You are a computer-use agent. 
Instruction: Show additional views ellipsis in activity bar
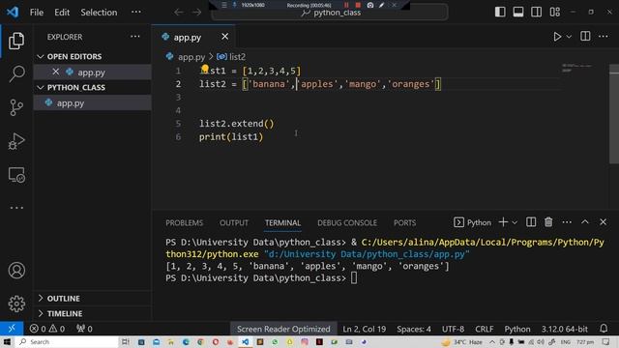click(x=16, y=208)
